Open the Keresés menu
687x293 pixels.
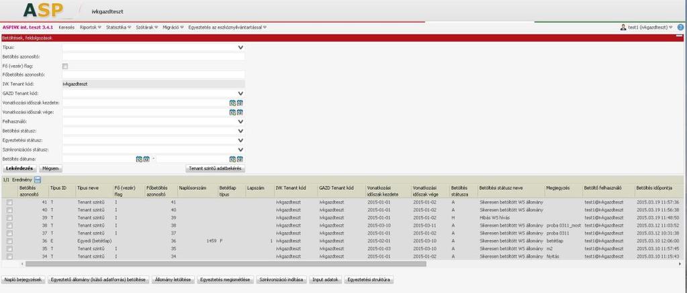66,27
